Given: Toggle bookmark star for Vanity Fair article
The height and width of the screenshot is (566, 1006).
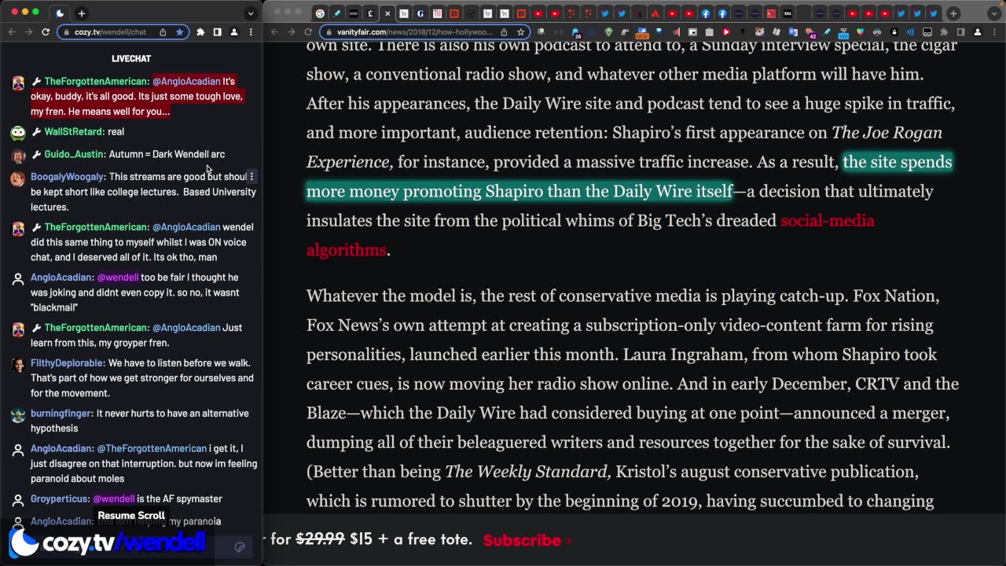Looking at the screenshot, I should point(520,32).
